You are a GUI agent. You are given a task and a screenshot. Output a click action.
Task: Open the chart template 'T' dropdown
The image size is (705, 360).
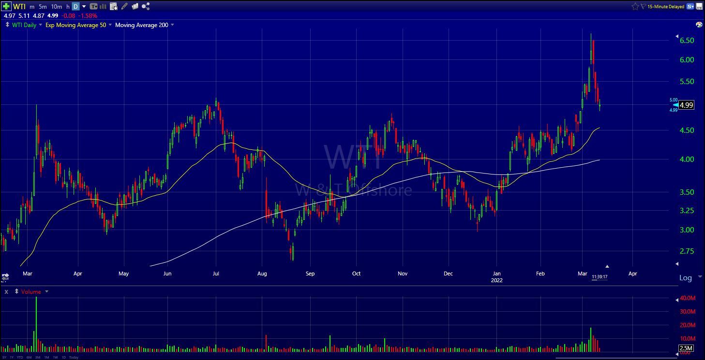(93, 7)
